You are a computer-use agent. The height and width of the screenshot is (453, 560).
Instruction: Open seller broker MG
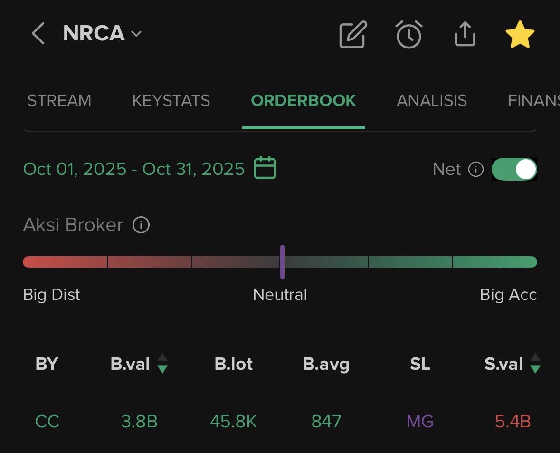click(x=420, y=421)
